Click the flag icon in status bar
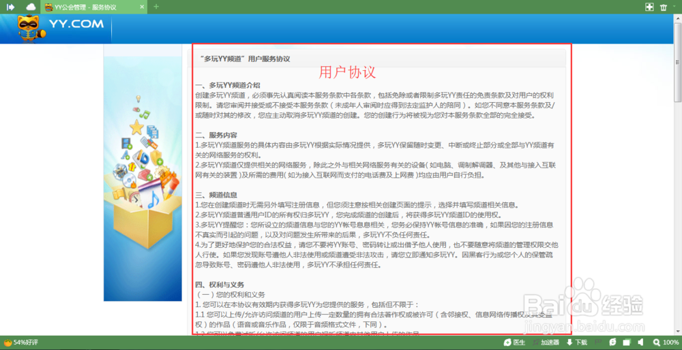 point(598,343)
